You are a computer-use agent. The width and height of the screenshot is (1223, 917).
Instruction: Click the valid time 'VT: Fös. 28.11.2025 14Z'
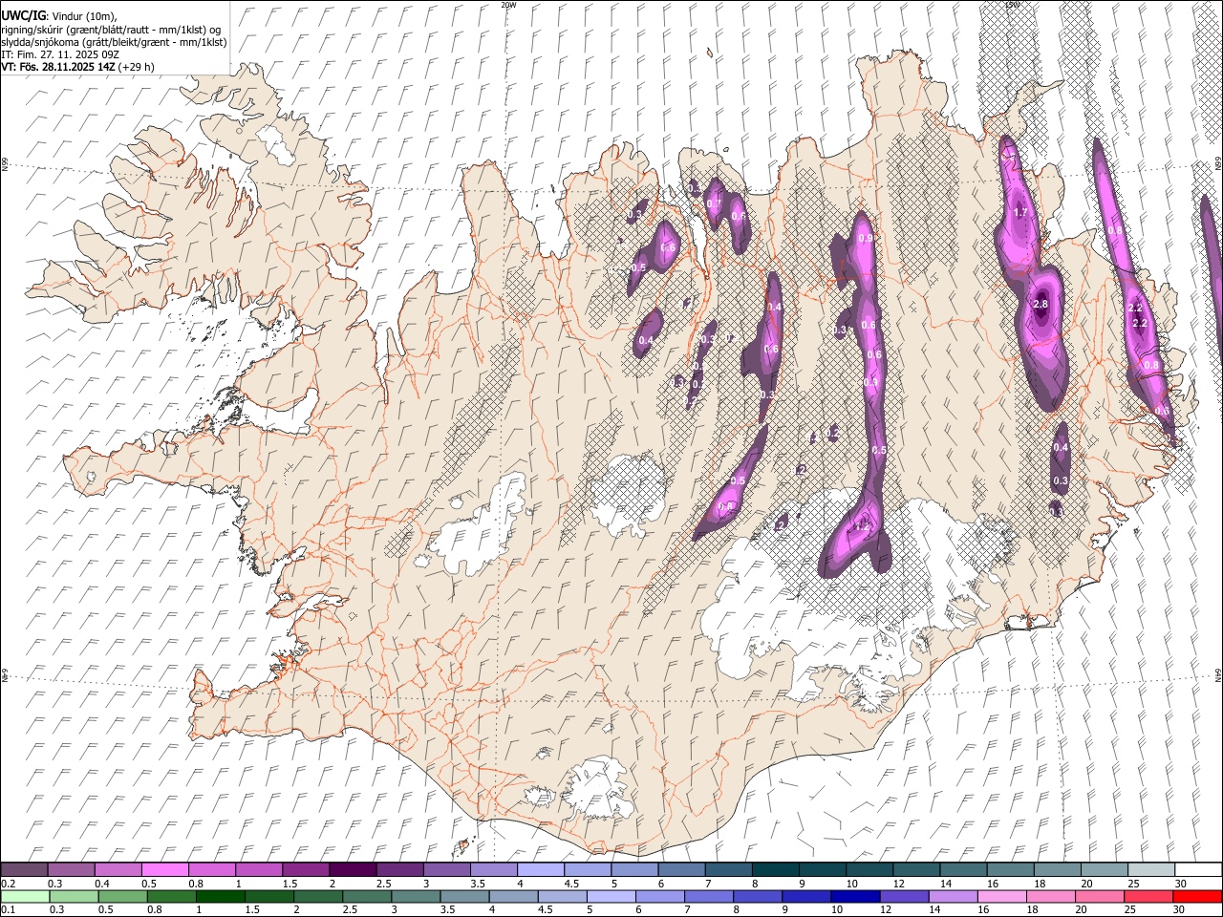click(x=58, y=67)
